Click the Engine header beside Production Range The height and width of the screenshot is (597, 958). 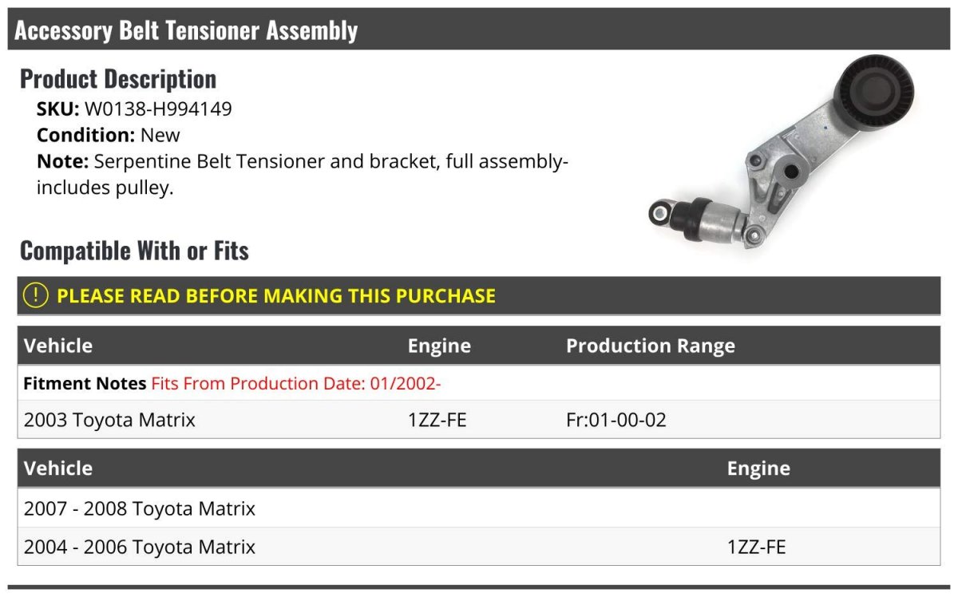pyautogui.click(x=439, y=346)
